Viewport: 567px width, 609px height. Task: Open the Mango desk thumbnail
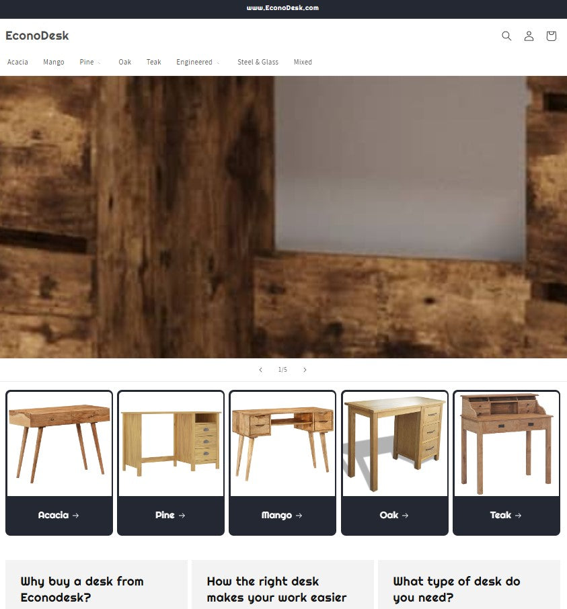282,444
